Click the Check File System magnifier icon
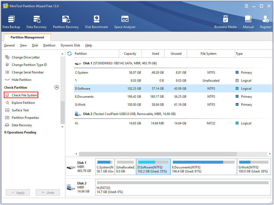Image resolution: width=274 pixels, height=205 pixels. point(7,95)
